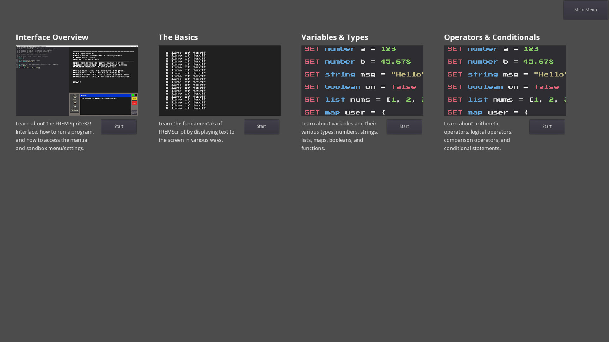This screenshot has height=342, width=609.
Task: Click The Basics 'A line of text!' preview
Action: (x=219, y=80)
